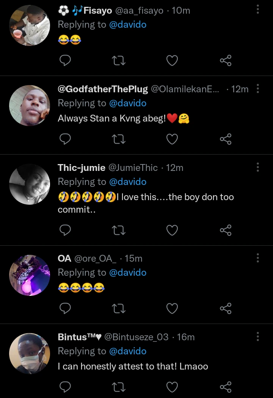The height and width of the screenshot is (398, 273).
Task: Like Bintus's 'I can honestly attest' tweet
Action: [172, 387]
